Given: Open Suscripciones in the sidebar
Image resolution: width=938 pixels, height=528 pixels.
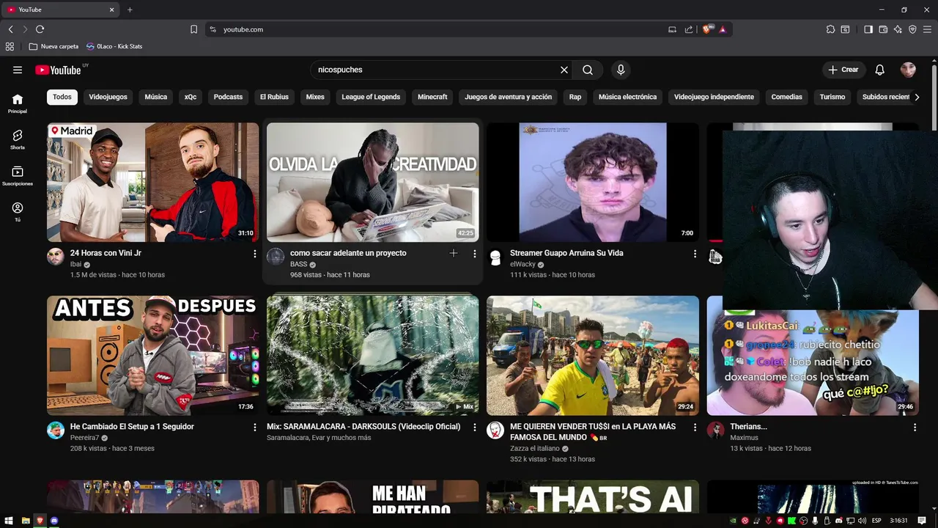Looking at the screenshot, I should 18,176.
